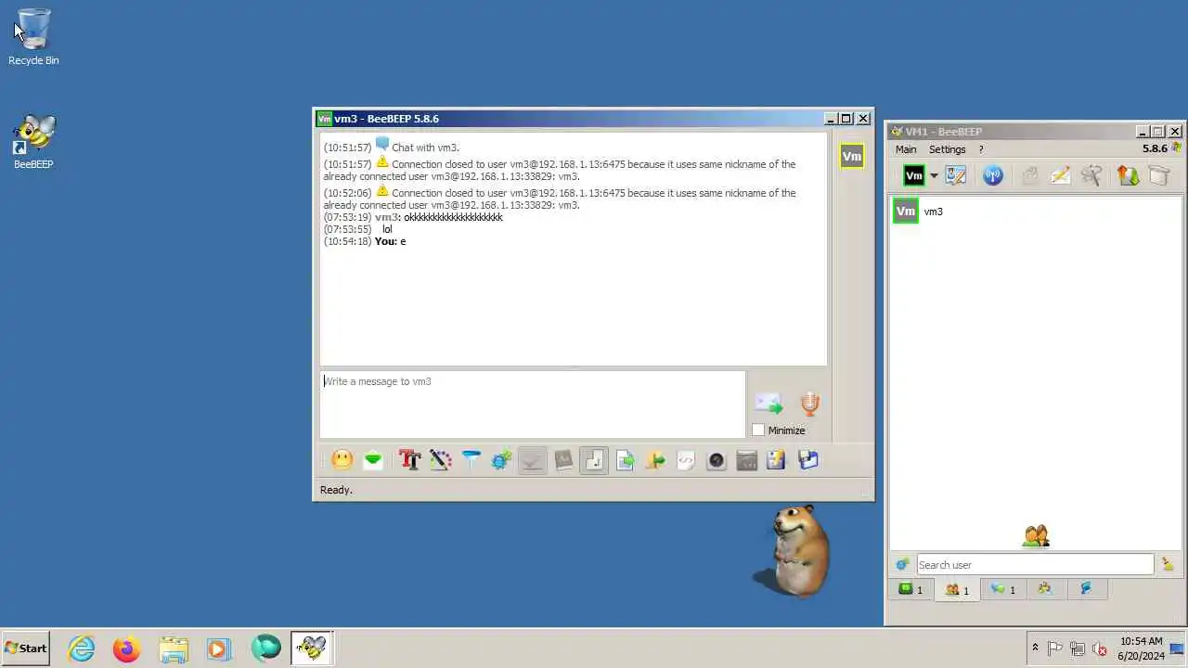The height and width of the screenshot is (668, 1188).
Task: Click the two-people icon above search
Action: tap(1036, 536)
